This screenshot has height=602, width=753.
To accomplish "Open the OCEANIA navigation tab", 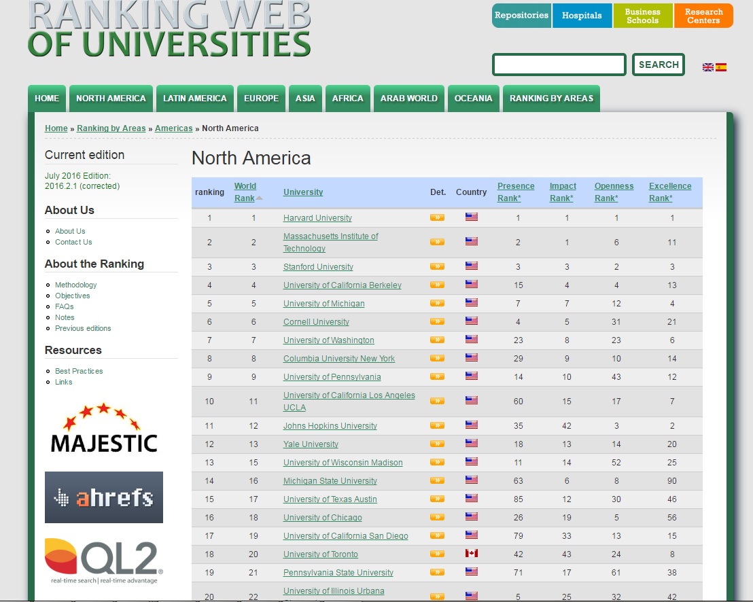I will (473, 99).
